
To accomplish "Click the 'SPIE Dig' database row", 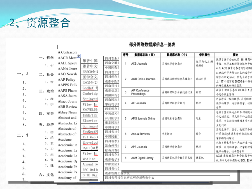I will click(89, 175).
